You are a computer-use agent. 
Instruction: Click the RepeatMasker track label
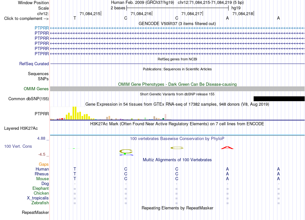click(x=35, y=212)
